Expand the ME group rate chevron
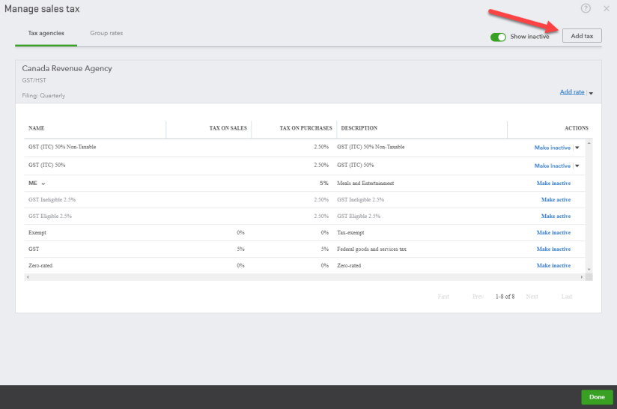This screenshot has width=617, height=409. coord(43,184)
